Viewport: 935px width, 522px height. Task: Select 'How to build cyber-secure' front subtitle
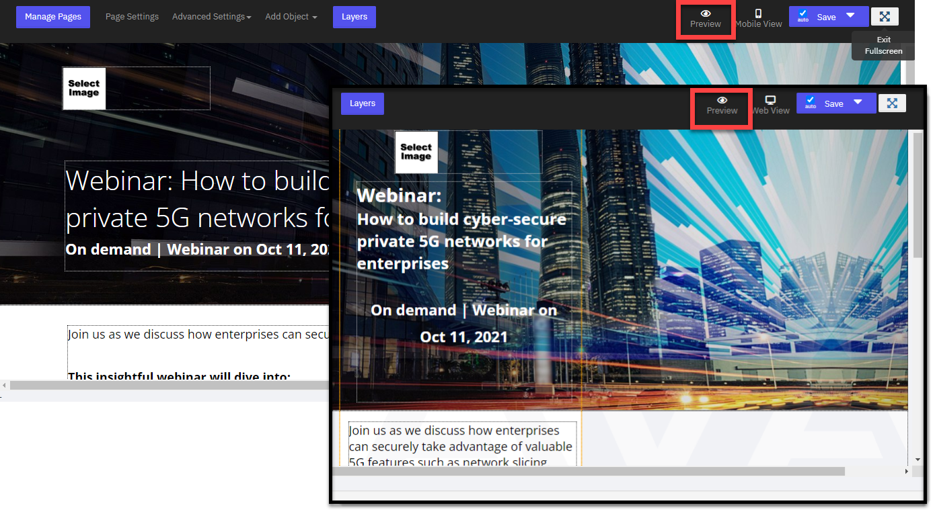point(461,241)
